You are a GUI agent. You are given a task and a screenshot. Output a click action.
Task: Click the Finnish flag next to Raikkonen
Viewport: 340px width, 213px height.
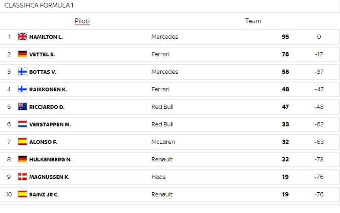(23, 89)
